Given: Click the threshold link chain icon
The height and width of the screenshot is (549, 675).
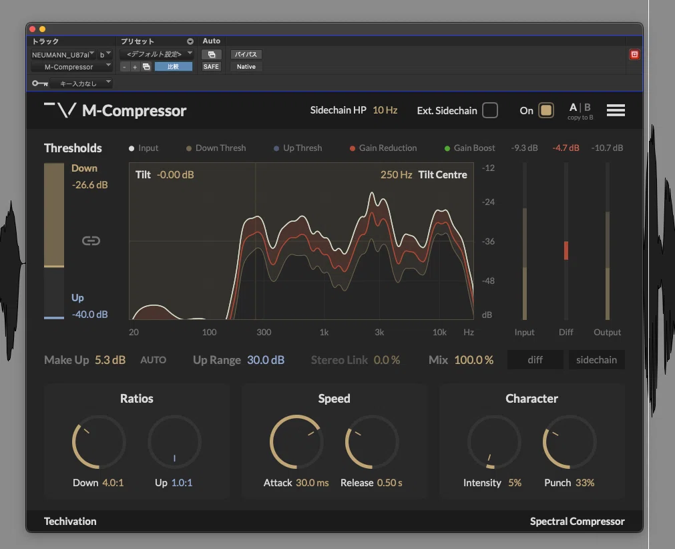Looking at the screenshot, I should point(91,240).
